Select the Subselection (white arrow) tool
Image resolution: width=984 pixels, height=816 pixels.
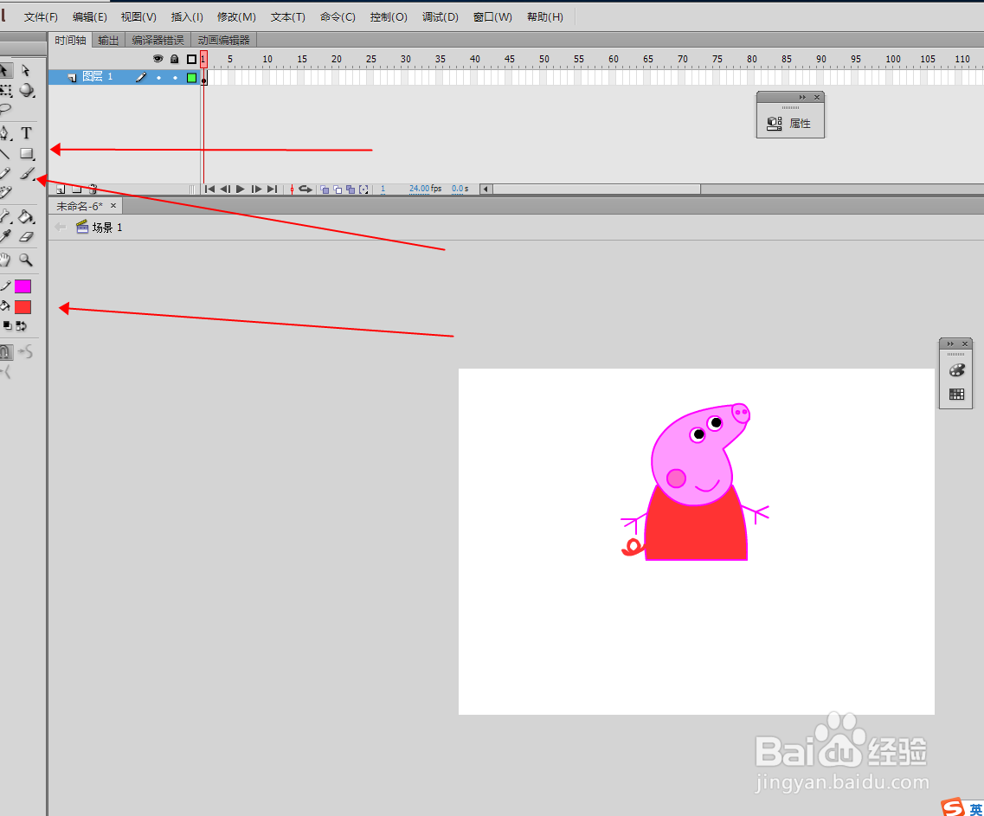[x=26, y=70]
